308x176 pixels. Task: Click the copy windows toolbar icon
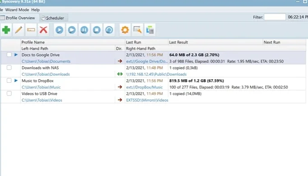tap(150, 30)
